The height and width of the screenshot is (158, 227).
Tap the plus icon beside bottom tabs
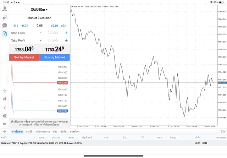[5, 131]
